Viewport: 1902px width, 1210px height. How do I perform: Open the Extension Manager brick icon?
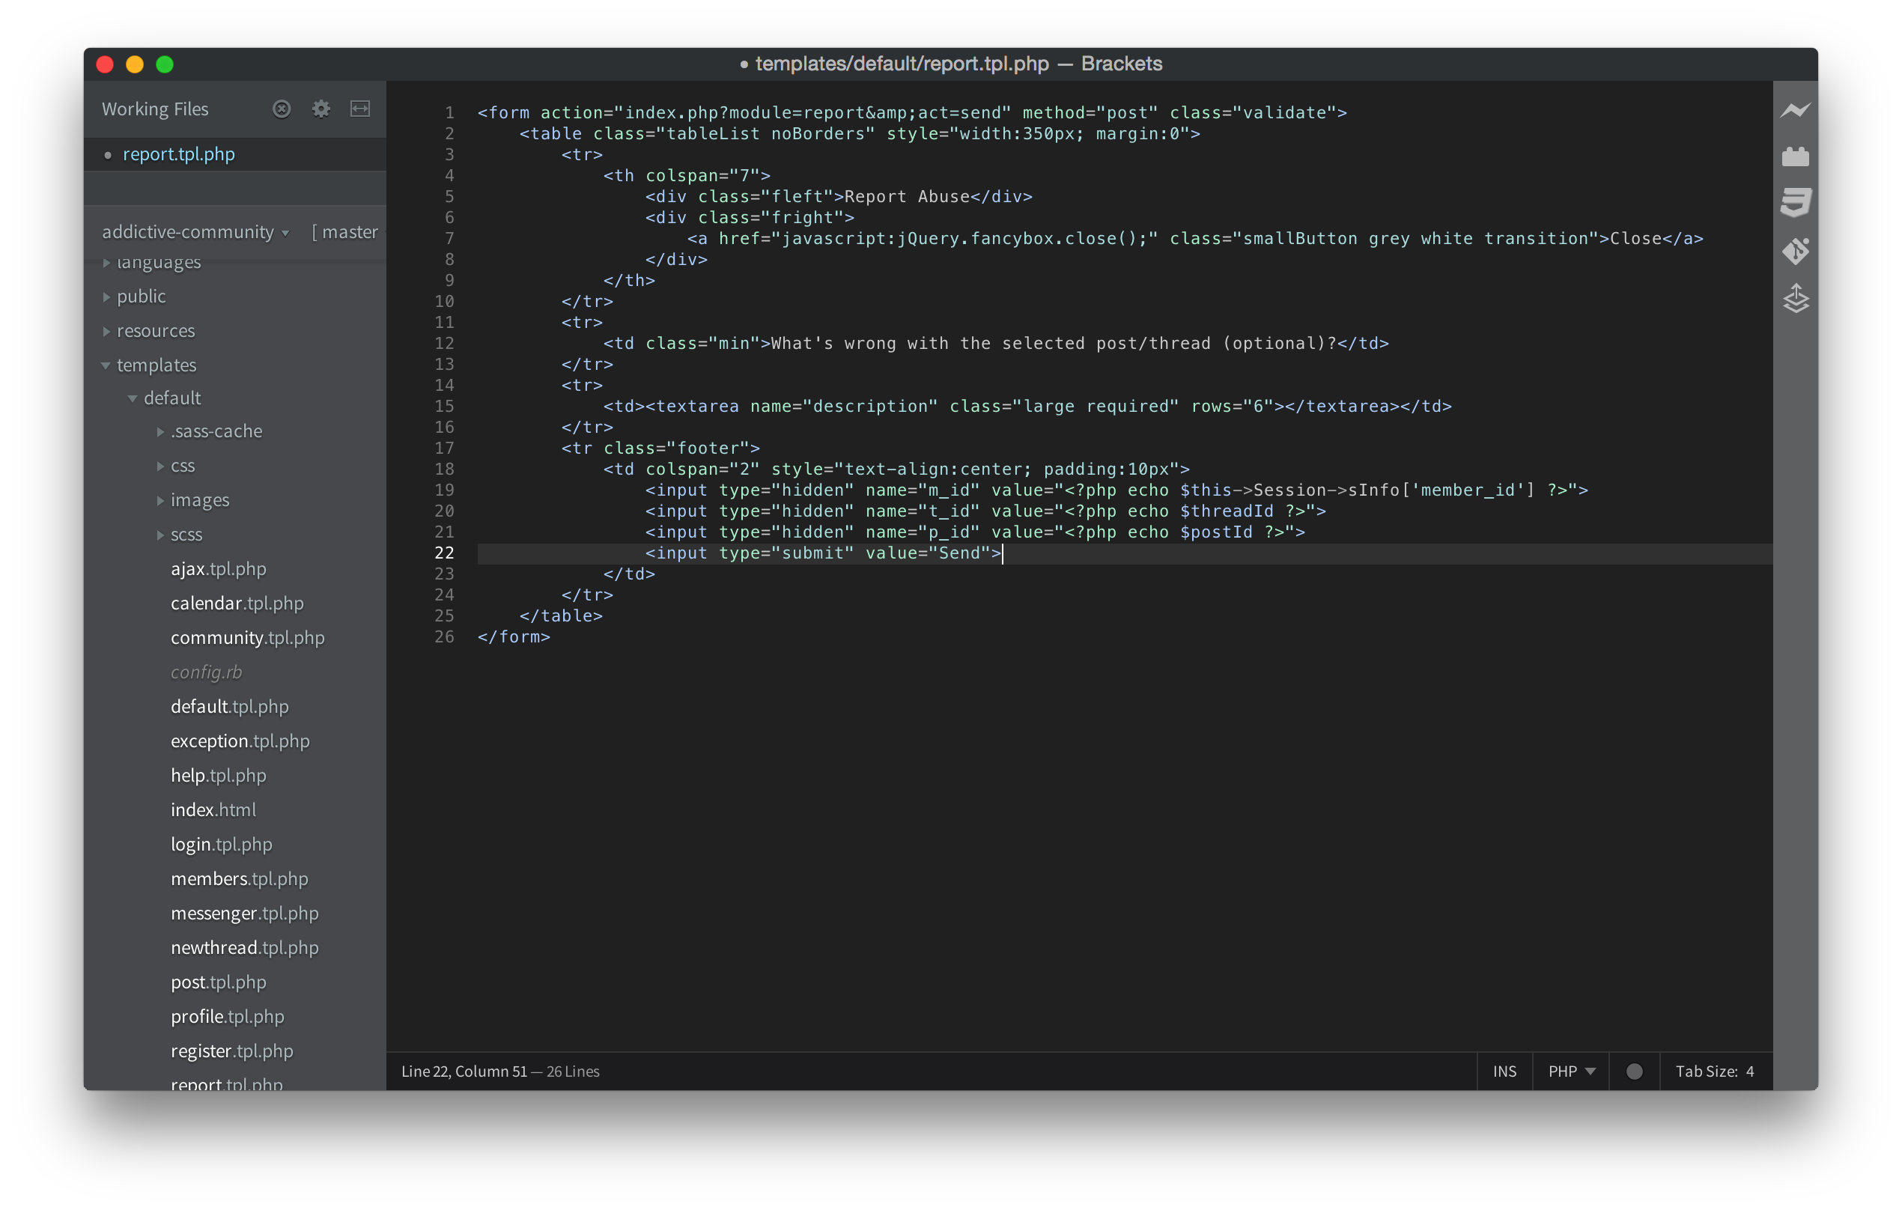point(1795,156)
